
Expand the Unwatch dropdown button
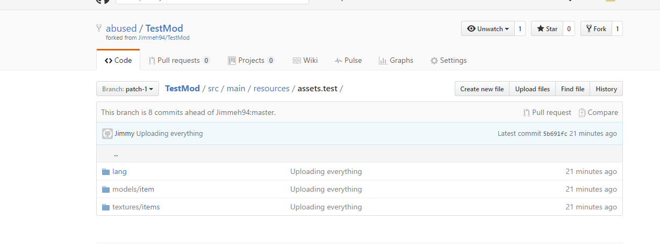487,29
